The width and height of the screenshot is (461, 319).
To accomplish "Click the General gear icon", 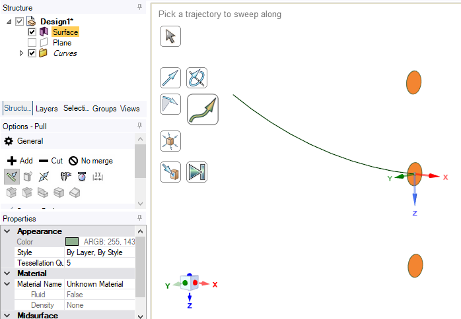I will pos(9,141).
